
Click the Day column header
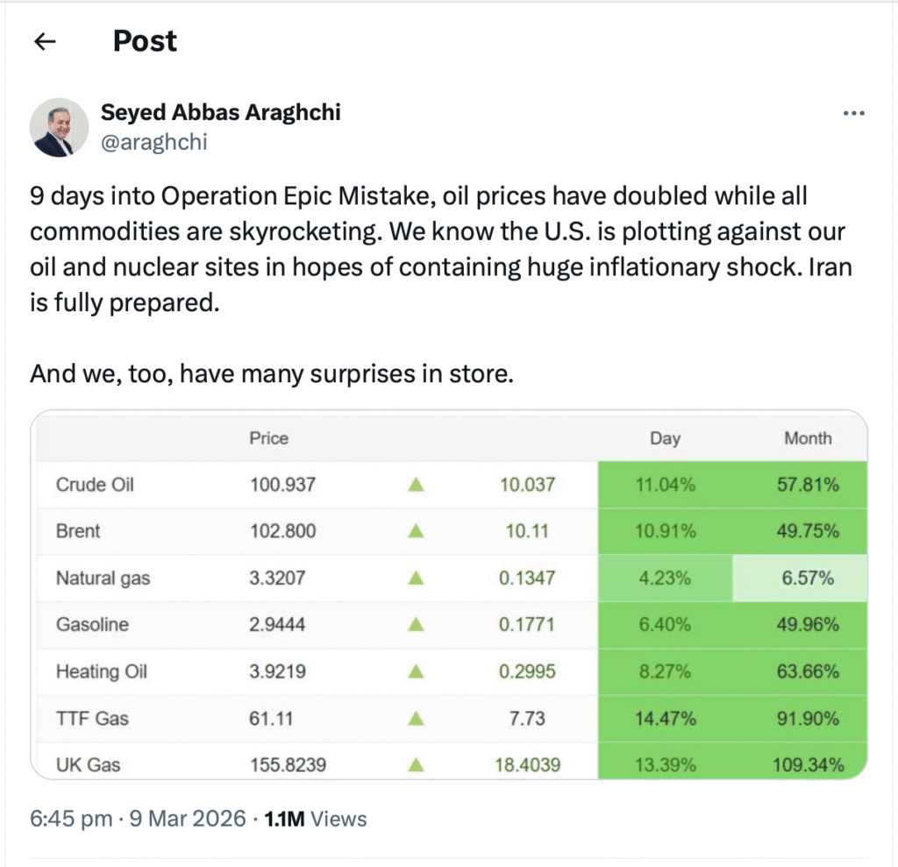665,438
